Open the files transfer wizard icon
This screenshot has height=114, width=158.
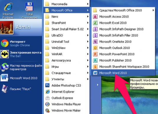(4, 67)
